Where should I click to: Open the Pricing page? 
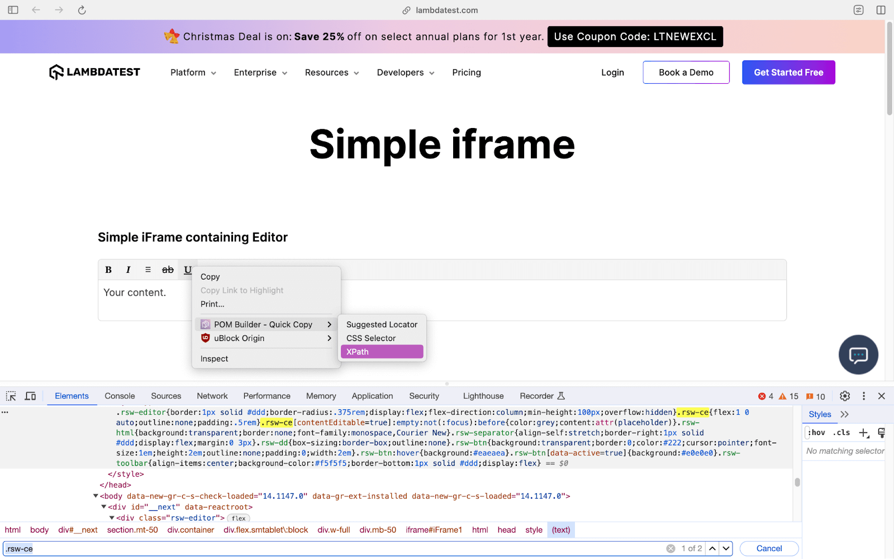click(x=466, y=72)
